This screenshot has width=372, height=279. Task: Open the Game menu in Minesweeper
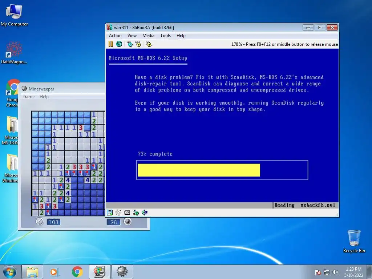pyautogui.click(x=29, y=97)
